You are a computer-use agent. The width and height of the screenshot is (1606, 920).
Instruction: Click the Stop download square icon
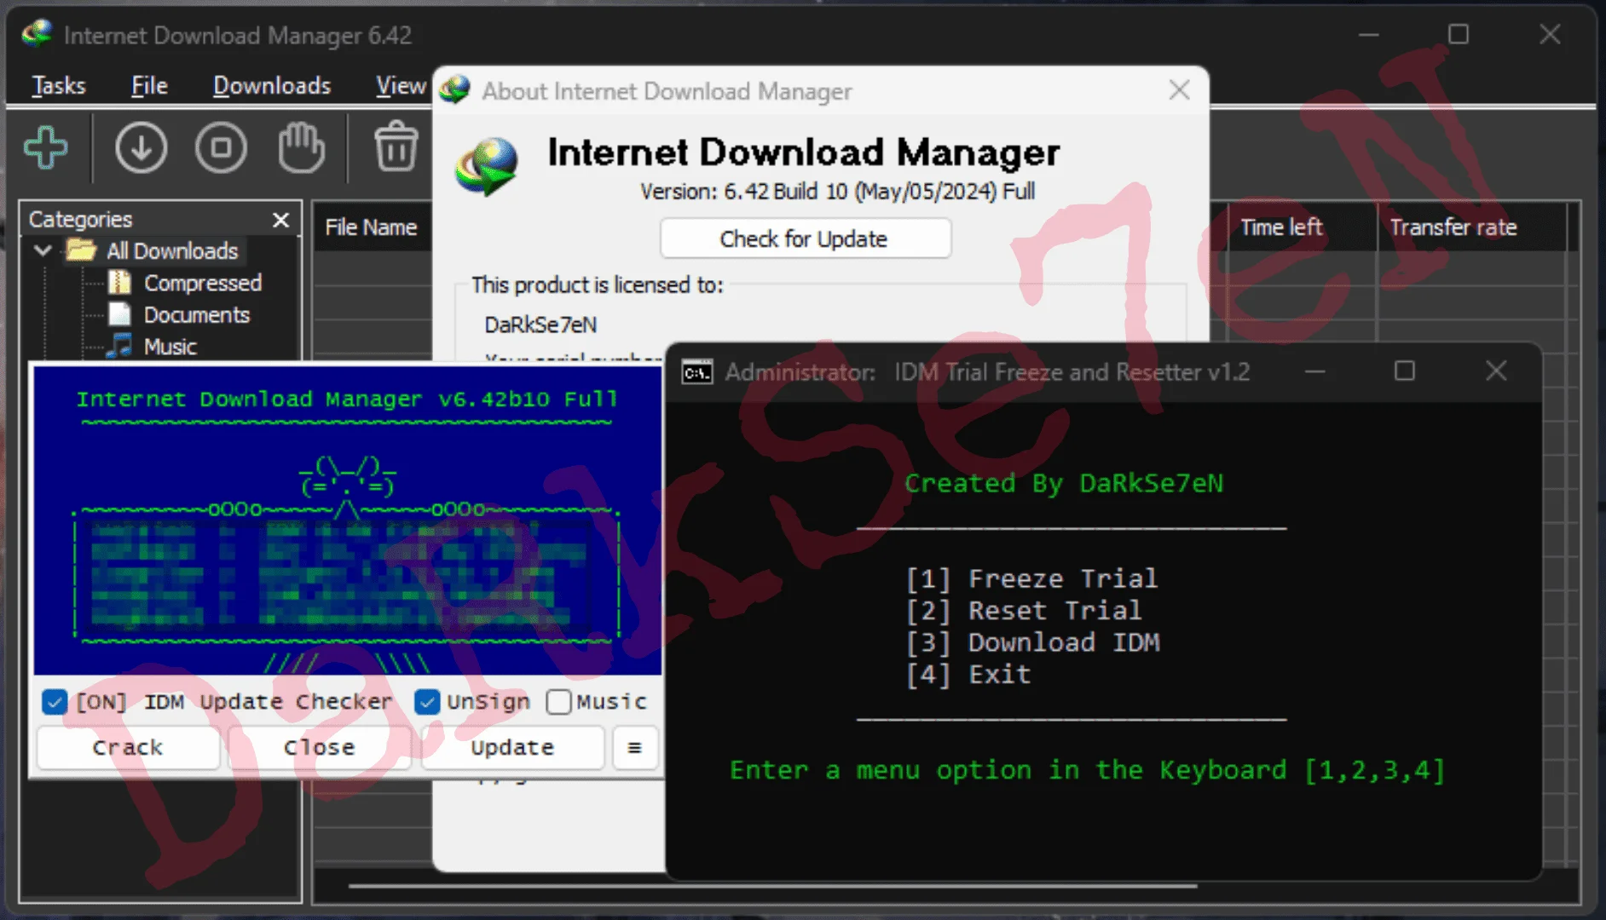(x=221, y=147)
